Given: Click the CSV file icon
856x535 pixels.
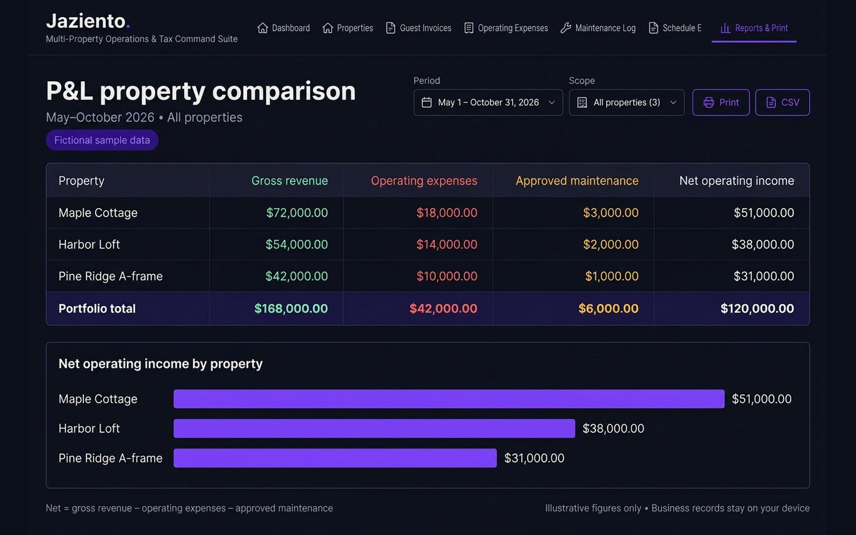Looking at the screenshot, I should tap(771, 102).
